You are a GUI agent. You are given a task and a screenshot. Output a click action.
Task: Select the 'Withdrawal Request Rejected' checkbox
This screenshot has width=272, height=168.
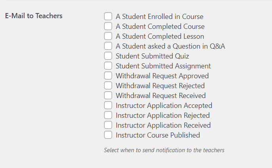tap(108, 86)
